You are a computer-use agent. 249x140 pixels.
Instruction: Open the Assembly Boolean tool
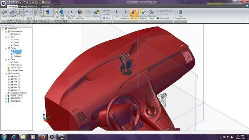(x=143, y=14)
